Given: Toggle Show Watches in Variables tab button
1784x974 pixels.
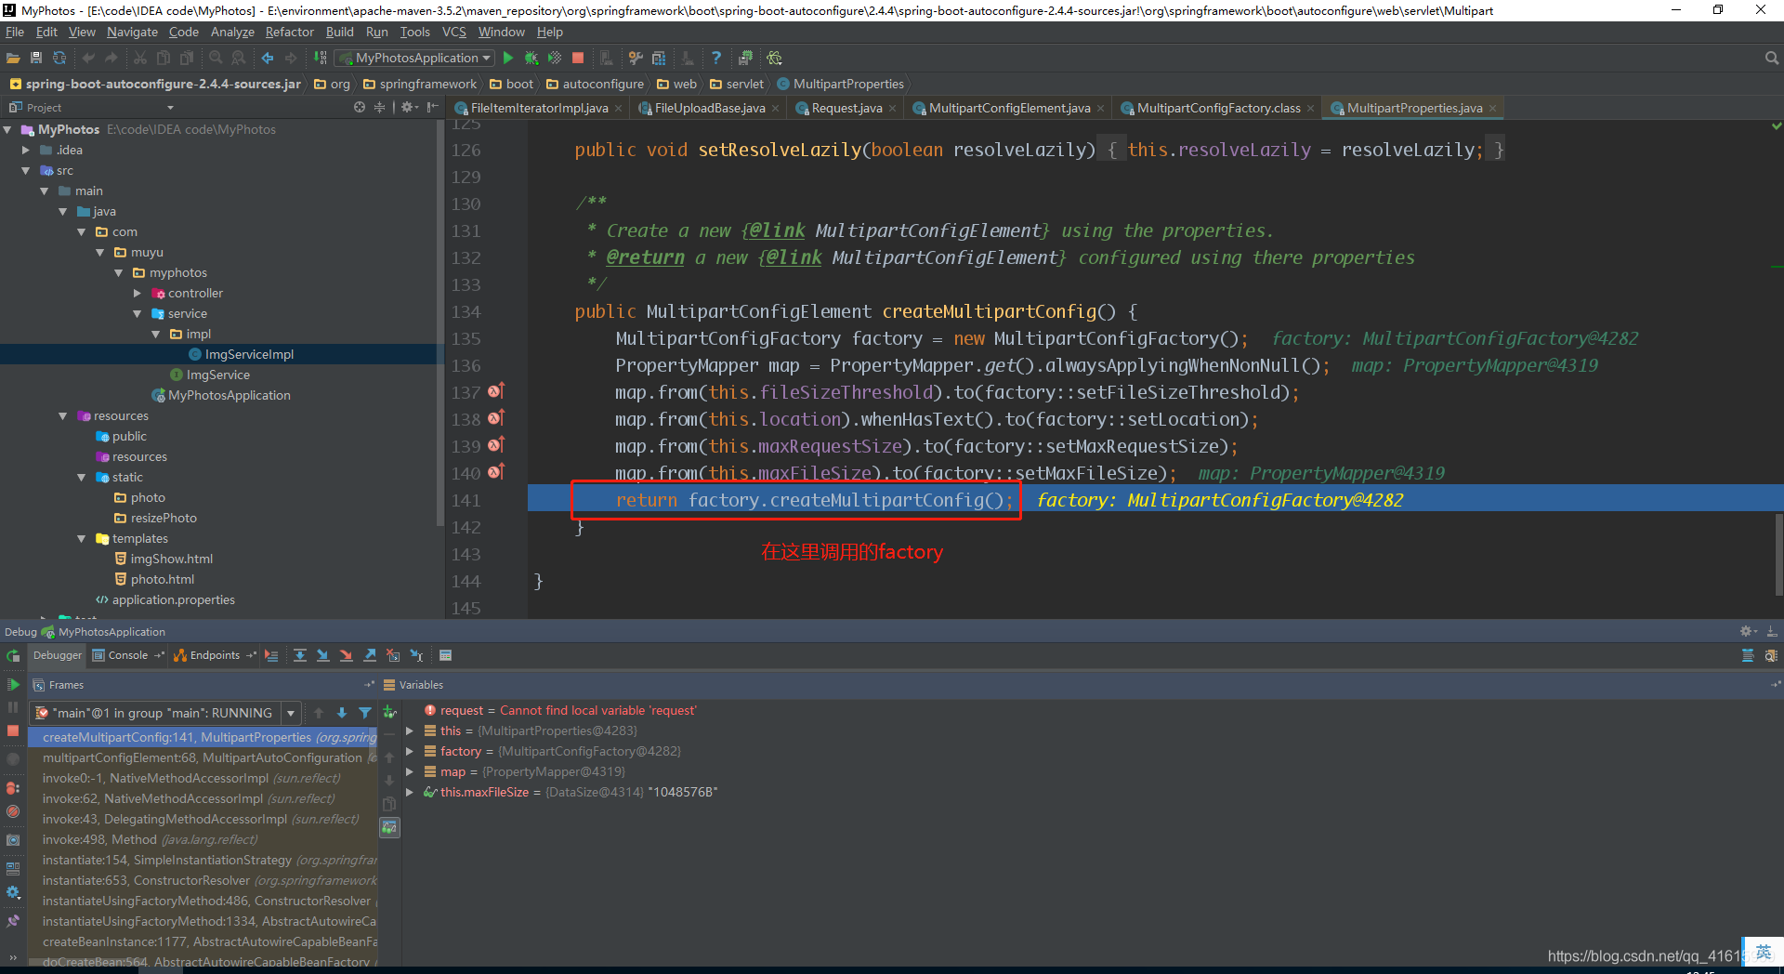Looking at the screenshot, I should point(390,827).
